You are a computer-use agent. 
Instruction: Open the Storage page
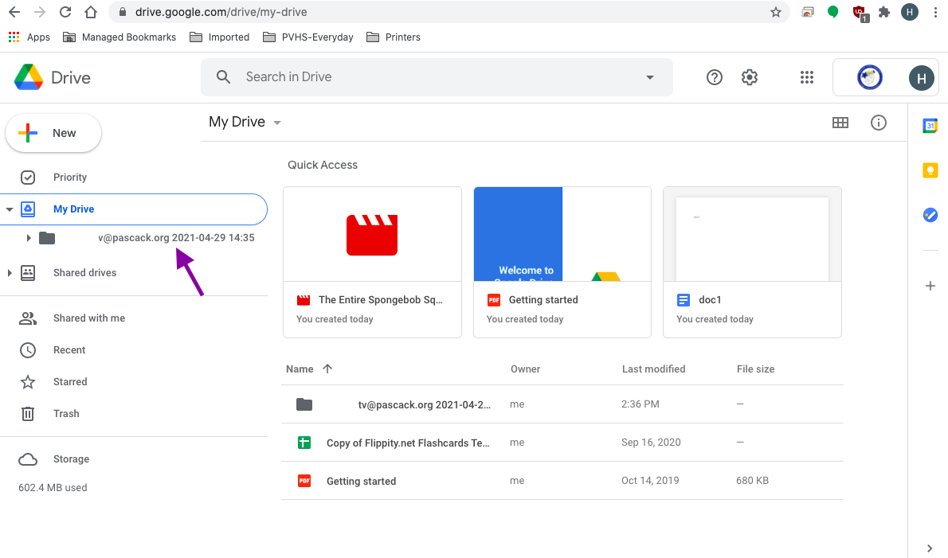(x=71, y=459)
